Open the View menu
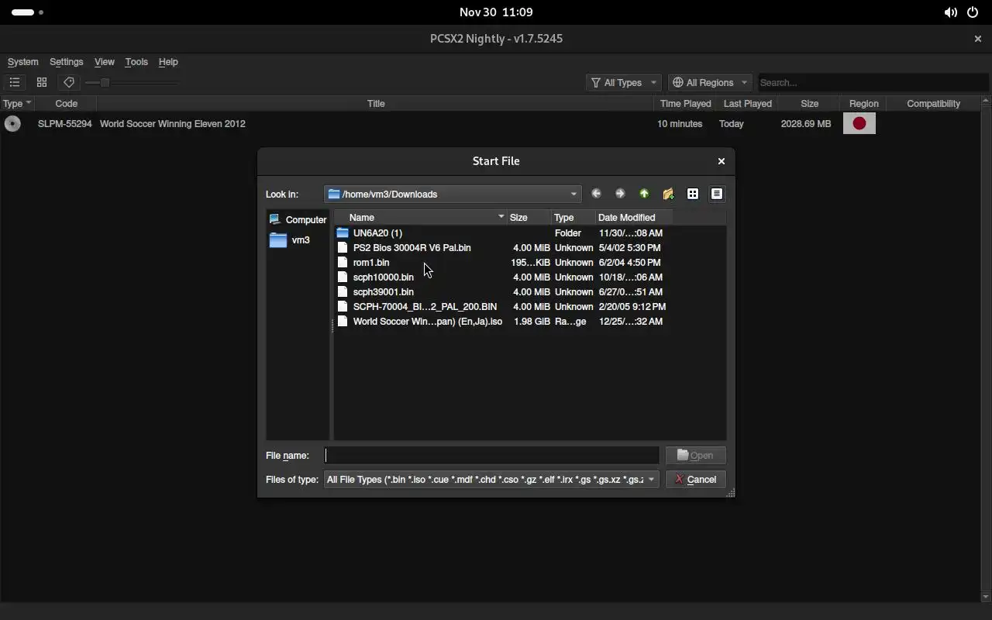992x620 pixels. [104, 62]
